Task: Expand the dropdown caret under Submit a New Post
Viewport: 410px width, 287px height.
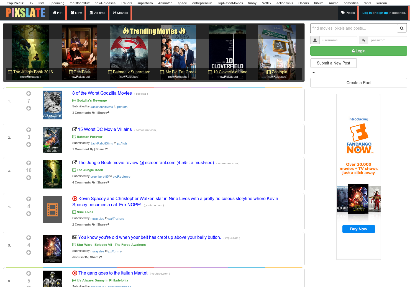Action: (314, 73)
